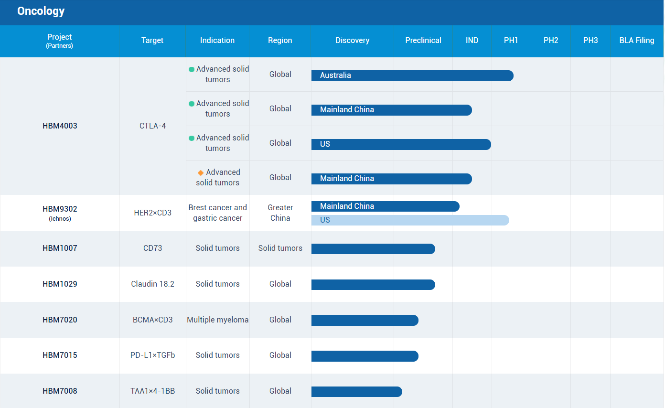
Task: Click the Multiple myeloma indication
Action: [217, 320]
